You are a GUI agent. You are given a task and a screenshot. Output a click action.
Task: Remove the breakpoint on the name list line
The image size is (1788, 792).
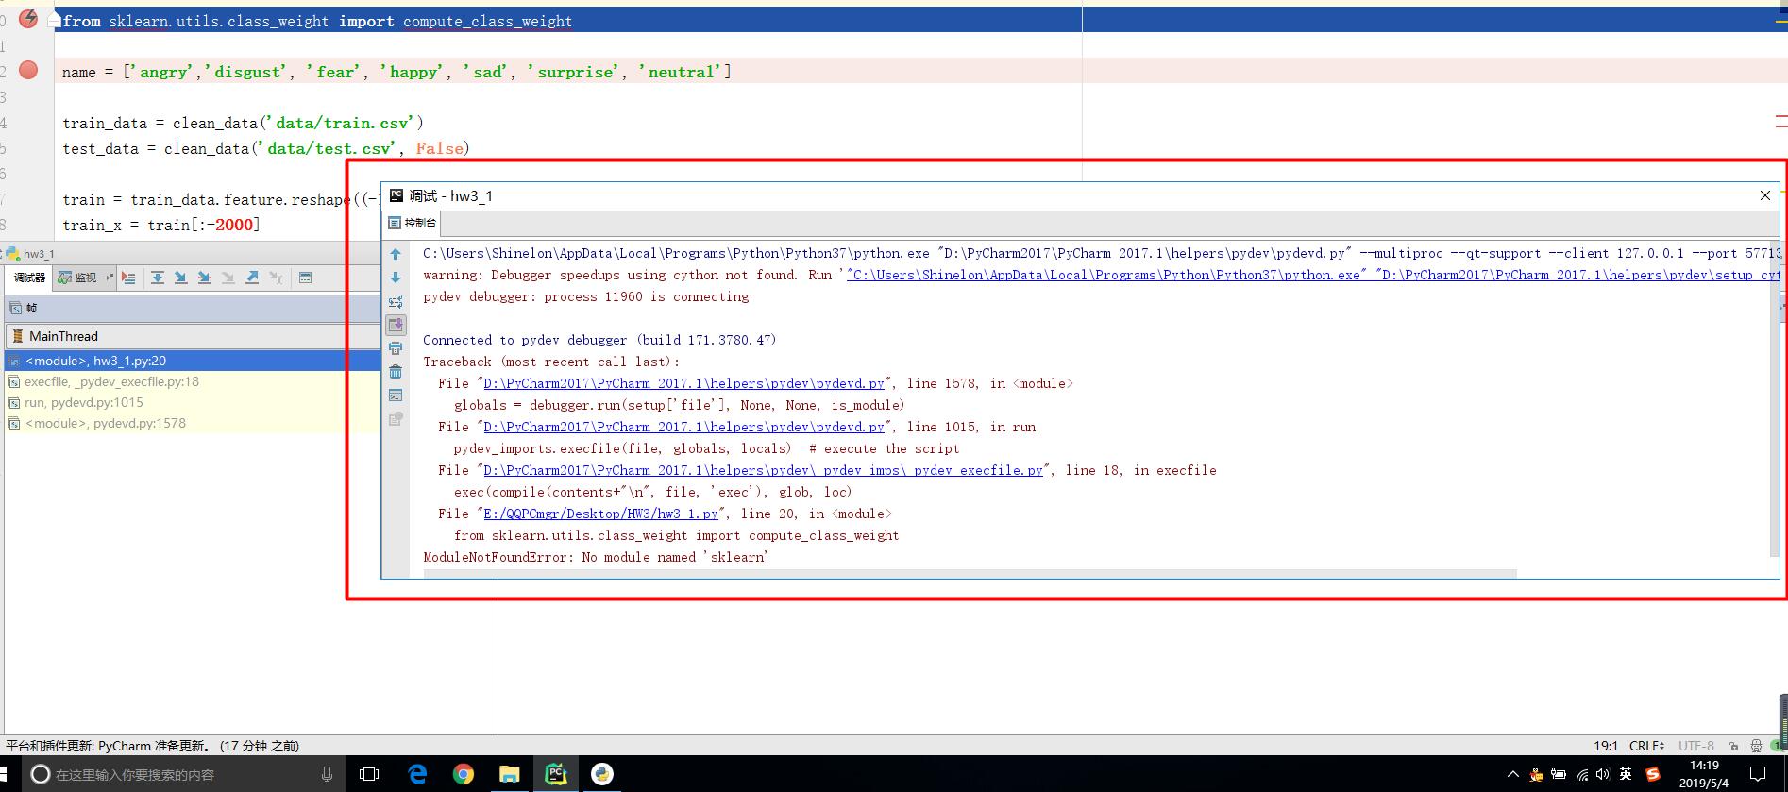28,70
